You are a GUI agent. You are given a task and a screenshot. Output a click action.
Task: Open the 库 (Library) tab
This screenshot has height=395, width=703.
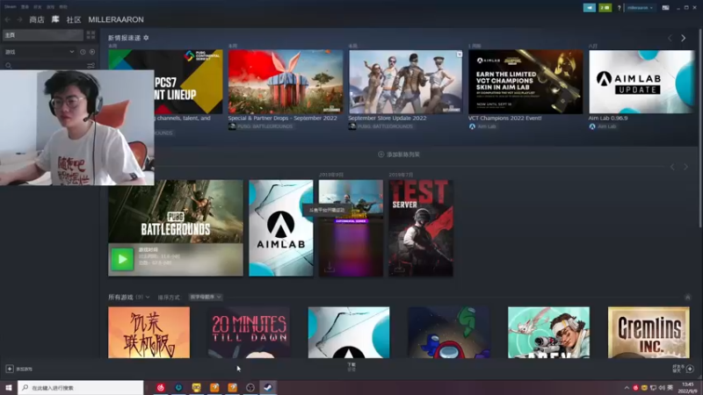tap(55, 19)
